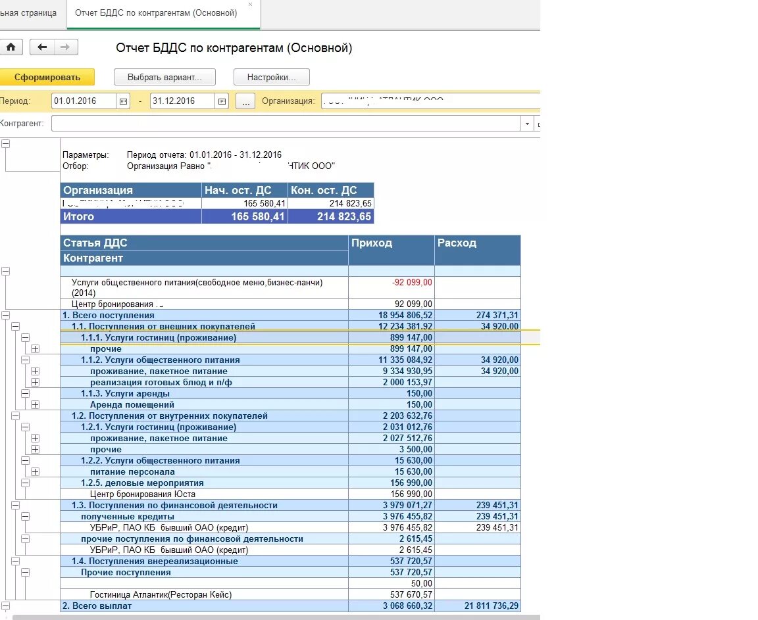Image resolution: width=758 pixels, height=620 pixels.
Task: Expand проживание, пакетное питание under 1.2.1
Action: [x=35, y=438]
